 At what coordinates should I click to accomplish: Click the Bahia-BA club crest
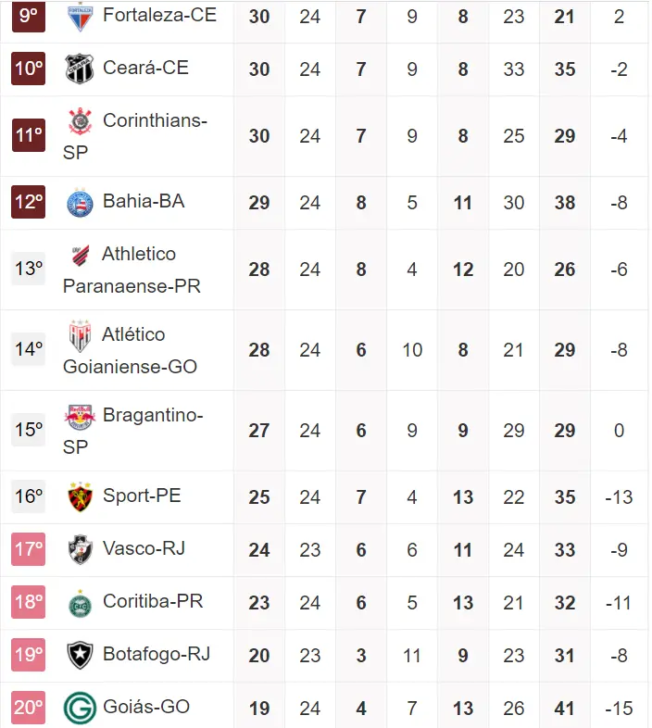tap(80, 202)
